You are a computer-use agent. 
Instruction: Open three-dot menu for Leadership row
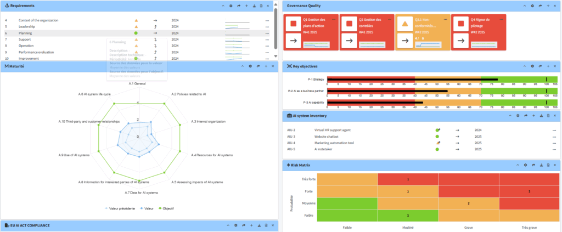pyautogui.click(x=267, y=26)
